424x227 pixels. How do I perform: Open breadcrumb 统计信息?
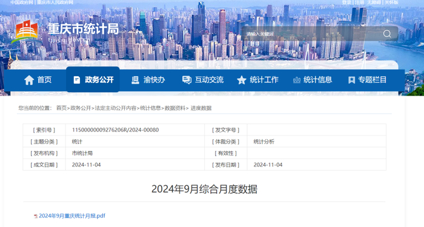pyautogui.click(x=150, y=108)
